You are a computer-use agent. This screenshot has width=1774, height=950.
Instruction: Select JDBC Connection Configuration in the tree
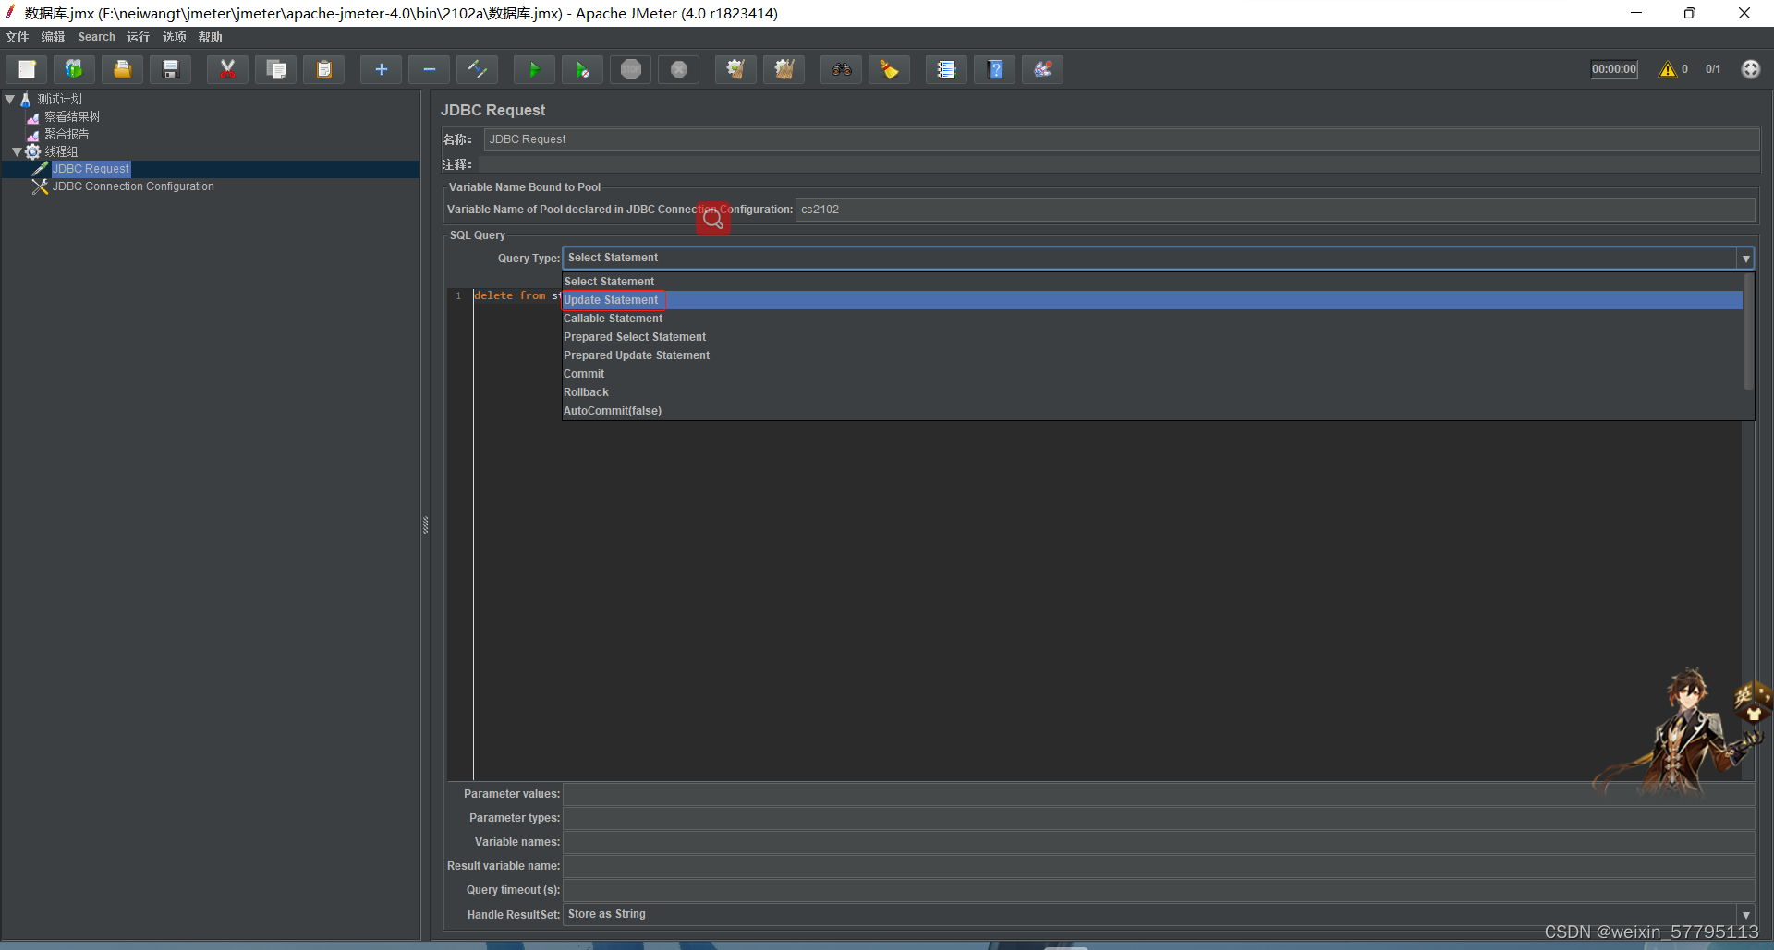click(x=133, y=186)
